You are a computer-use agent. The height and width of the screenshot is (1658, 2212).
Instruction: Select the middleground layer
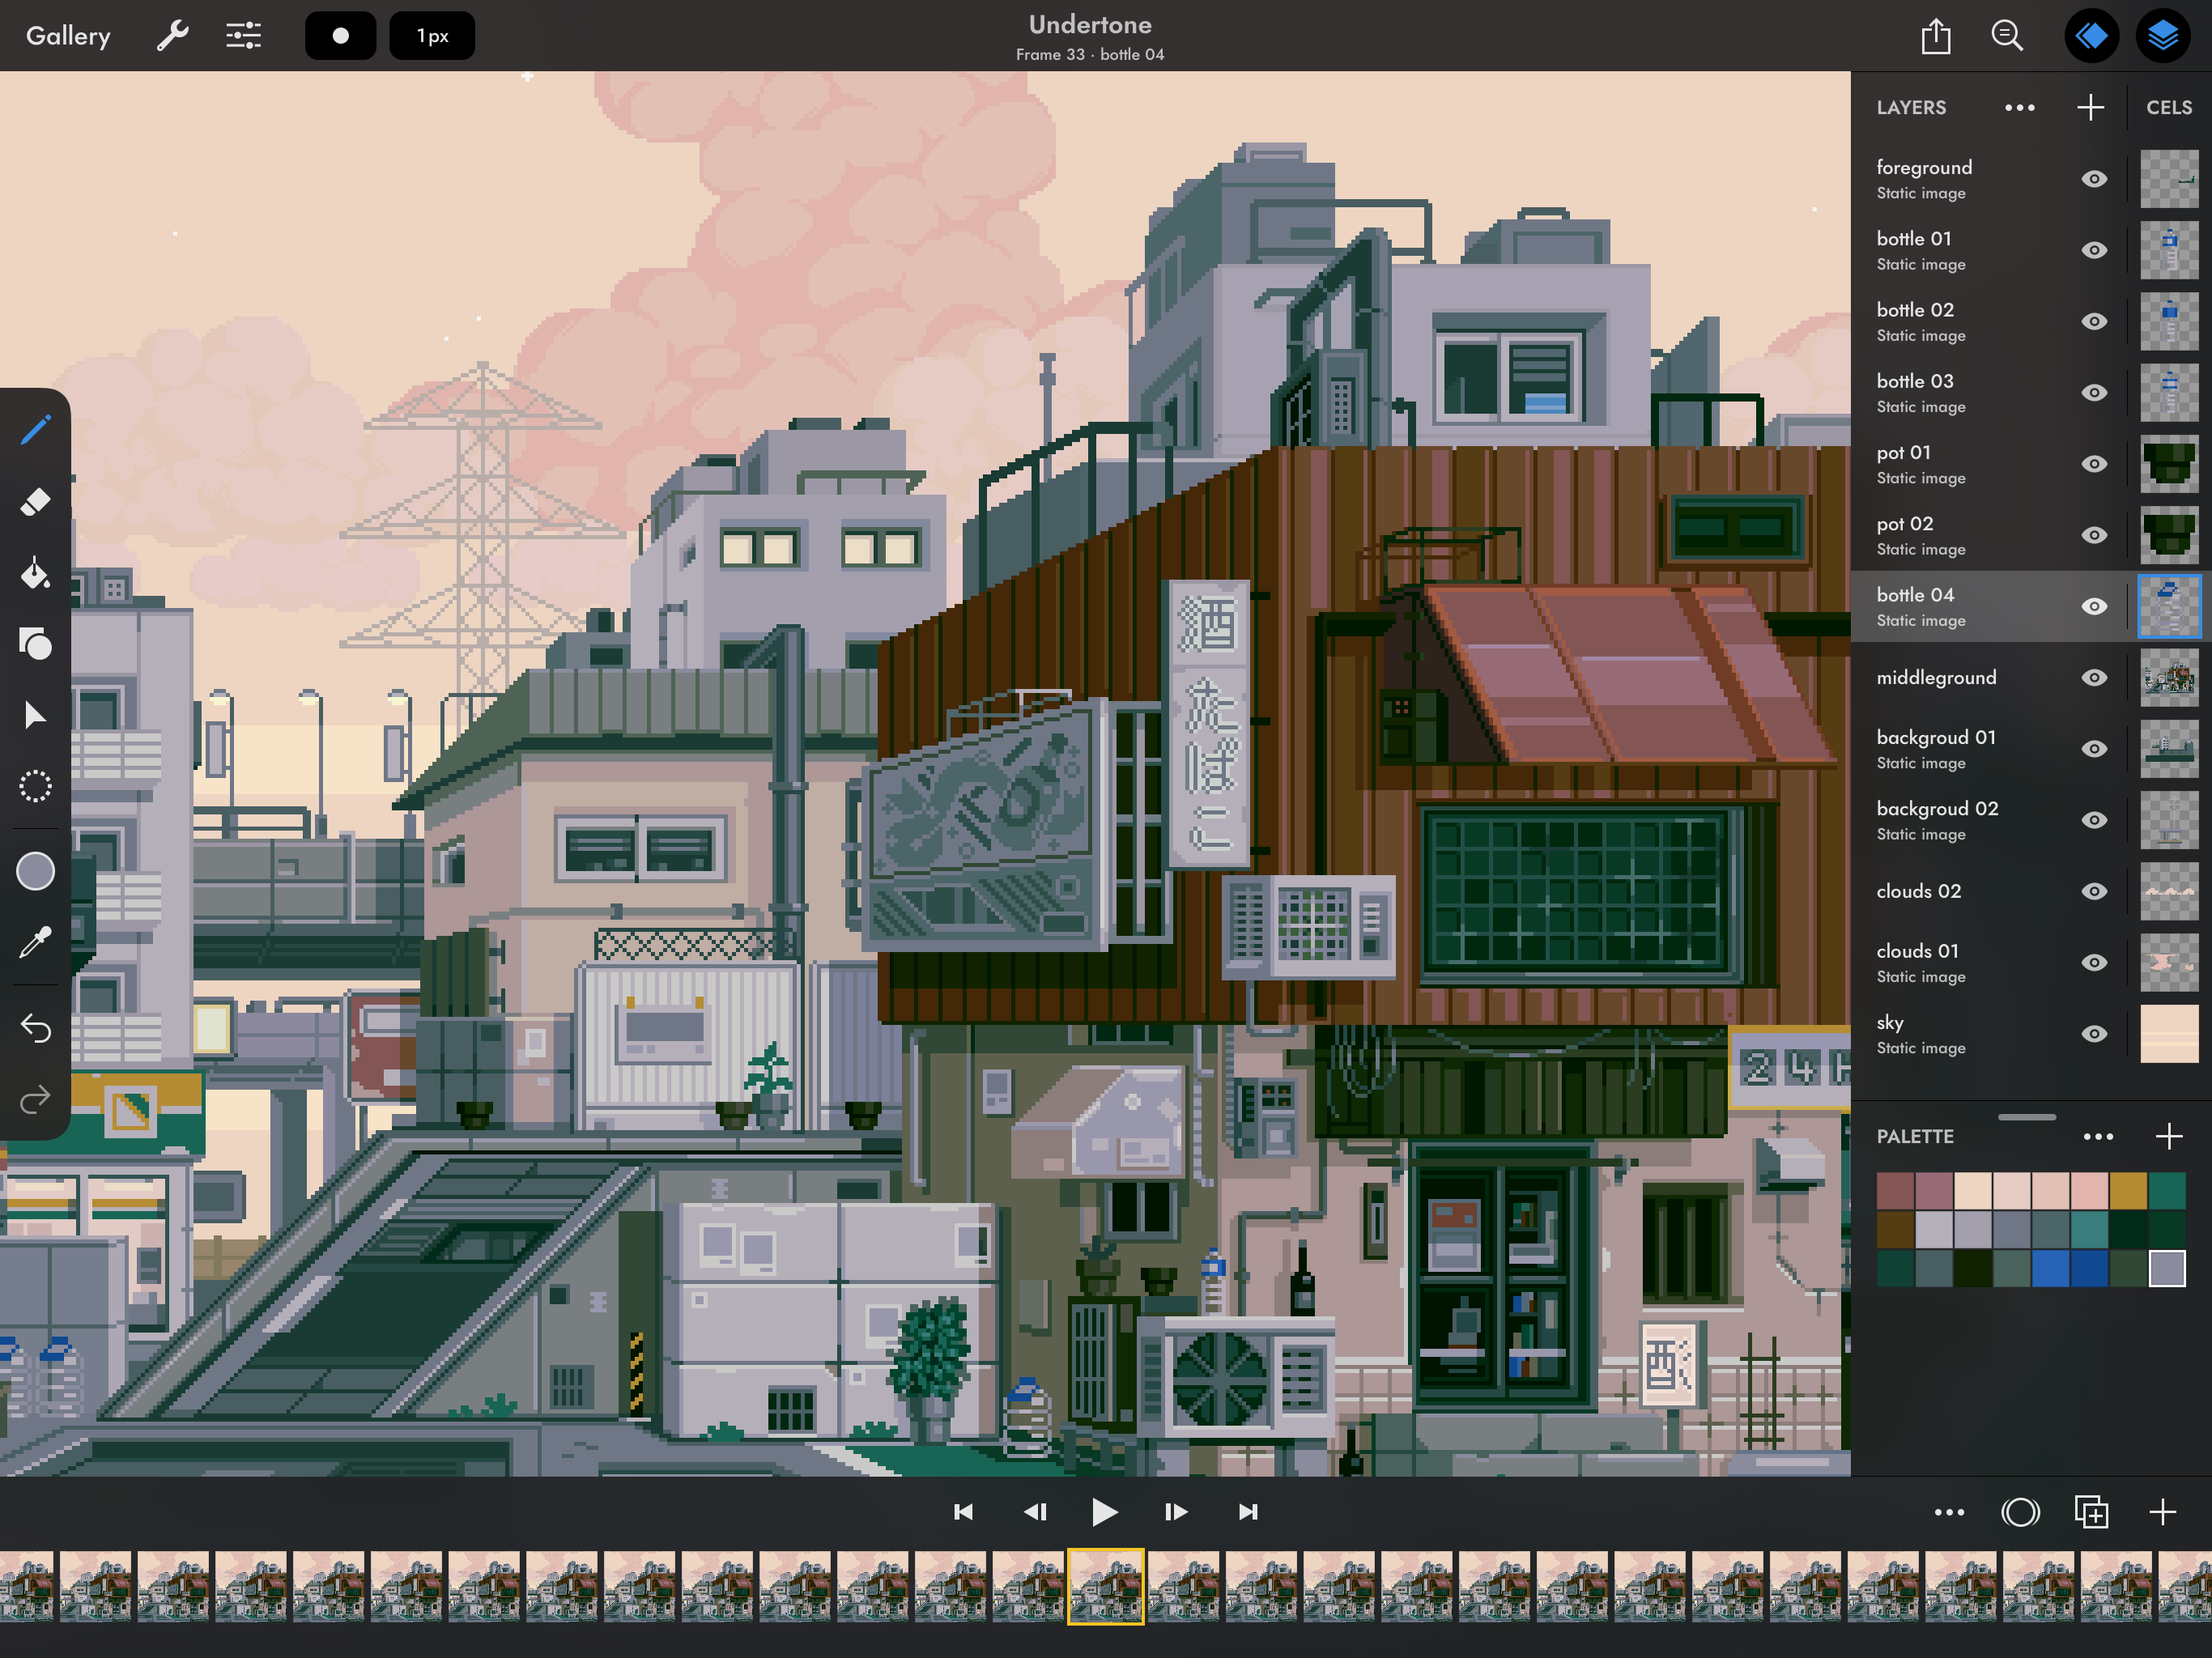pyautogui.click(x=1936, y=678)
